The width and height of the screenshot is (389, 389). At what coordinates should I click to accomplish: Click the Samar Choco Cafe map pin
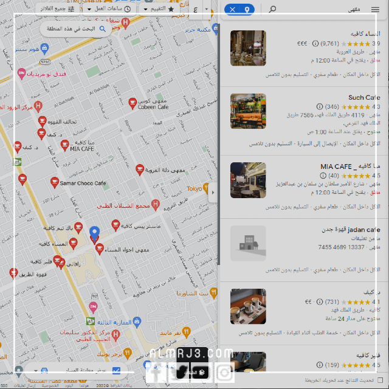[54, 183]
